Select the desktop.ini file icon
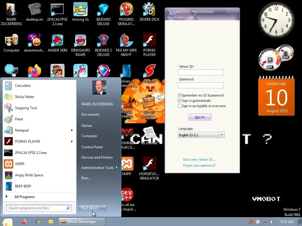Screen dimensions: 302x226 (x=35, y=12)
